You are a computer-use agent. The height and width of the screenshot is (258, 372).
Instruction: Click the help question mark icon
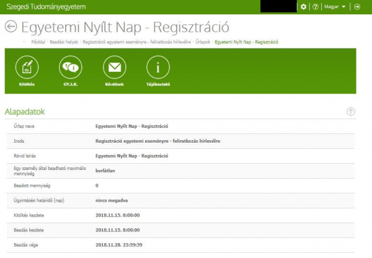pos(316,6)
